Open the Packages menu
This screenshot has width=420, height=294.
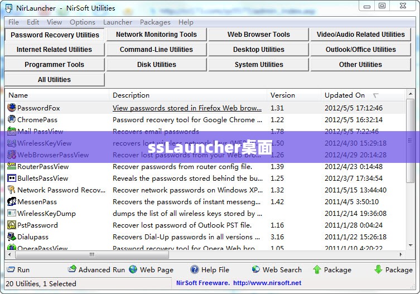(x=155, y=22)
